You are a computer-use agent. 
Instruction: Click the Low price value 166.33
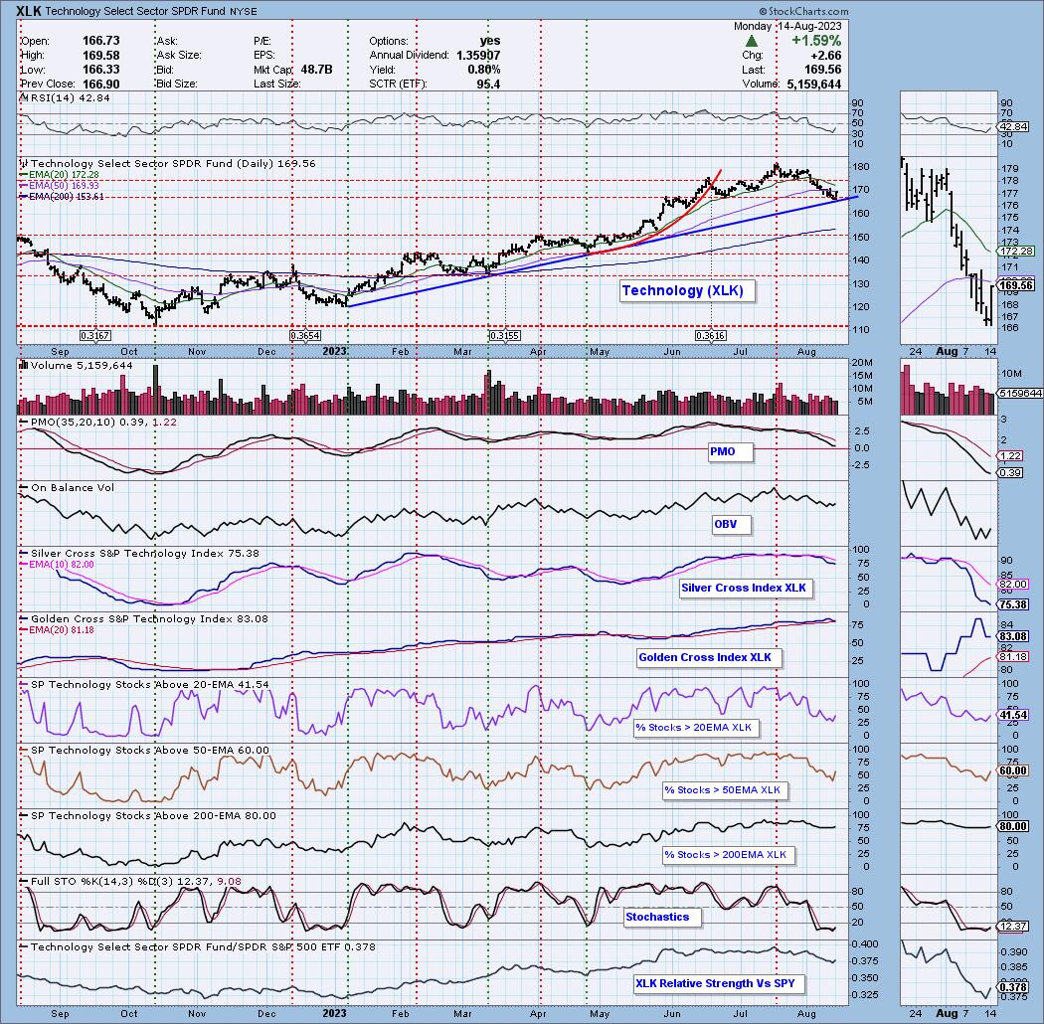[100, 70]
